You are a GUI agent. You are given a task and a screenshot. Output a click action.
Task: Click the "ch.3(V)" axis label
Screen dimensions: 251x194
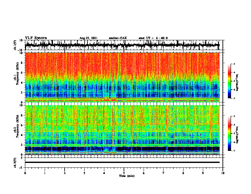pyautogui.click(x=15, y=163)
